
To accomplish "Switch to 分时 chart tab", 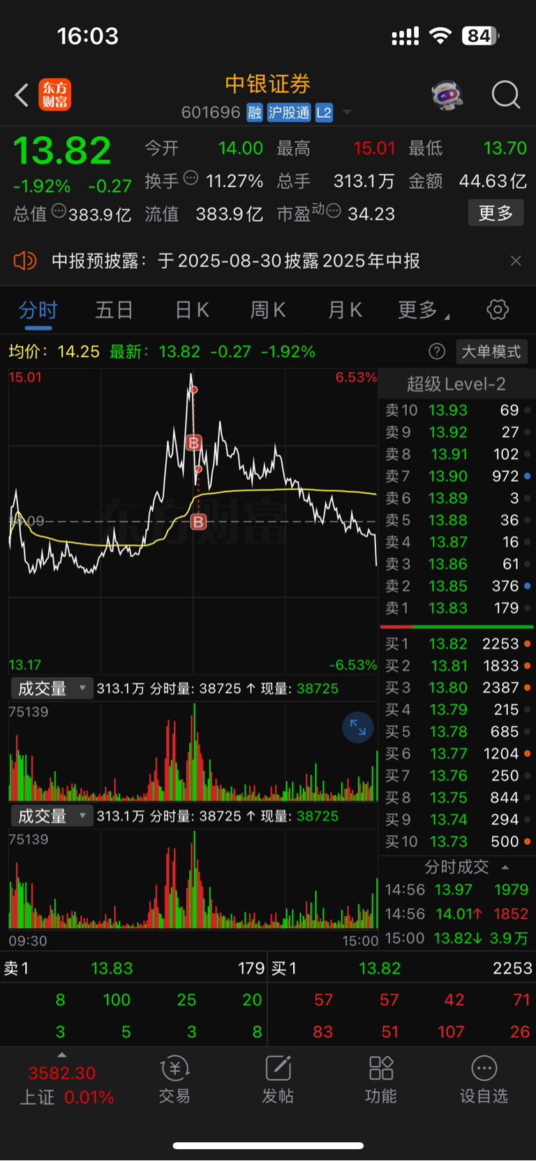I will point(38,310).
